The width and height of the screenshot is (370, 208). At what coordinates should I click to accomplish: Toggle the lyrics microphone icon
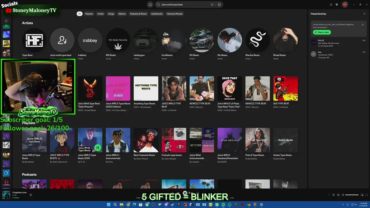tap(329, 195)
